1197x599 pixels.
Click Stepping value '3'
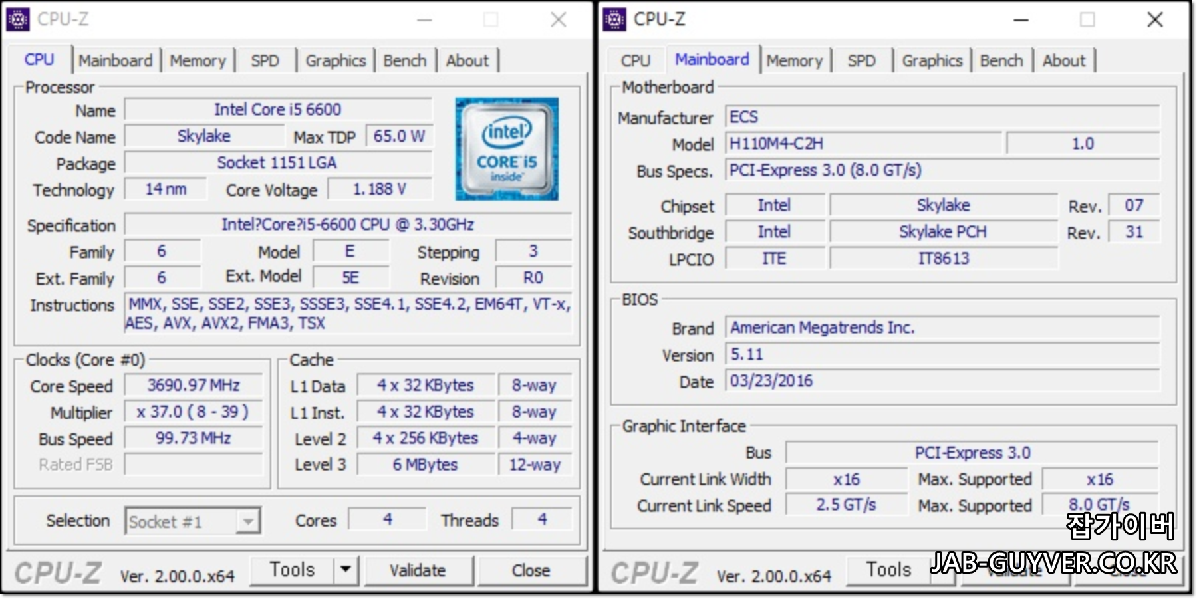pyautogui.click(x=533, y=251)
